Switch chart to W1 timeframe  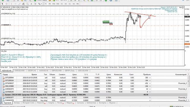pos(74,4)
